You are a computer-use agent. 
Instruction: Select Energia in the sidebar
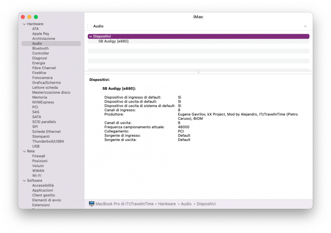click(x=39, y=63)
